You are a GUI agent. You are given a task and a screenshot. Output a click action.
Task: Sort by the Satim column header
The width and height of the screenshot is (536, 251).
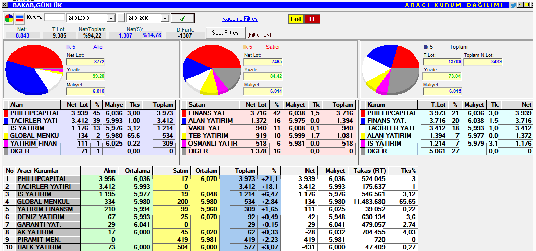coord(172,171)
